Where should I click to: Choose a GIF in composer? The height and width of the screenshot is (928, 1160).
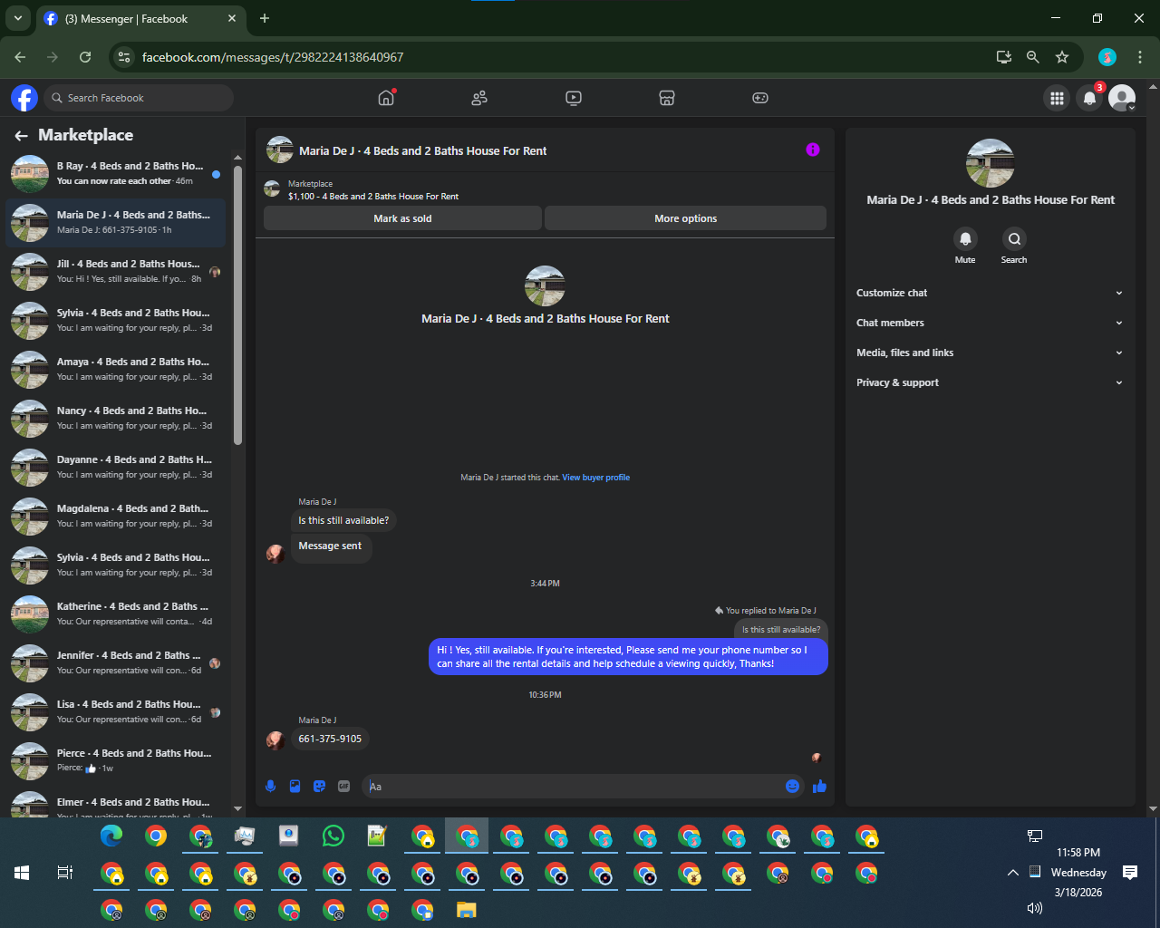click(343, 787)
